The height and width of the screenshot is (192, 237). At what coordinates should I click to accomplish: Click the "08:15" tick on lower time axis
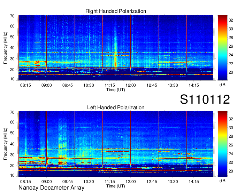click(25, 182)
